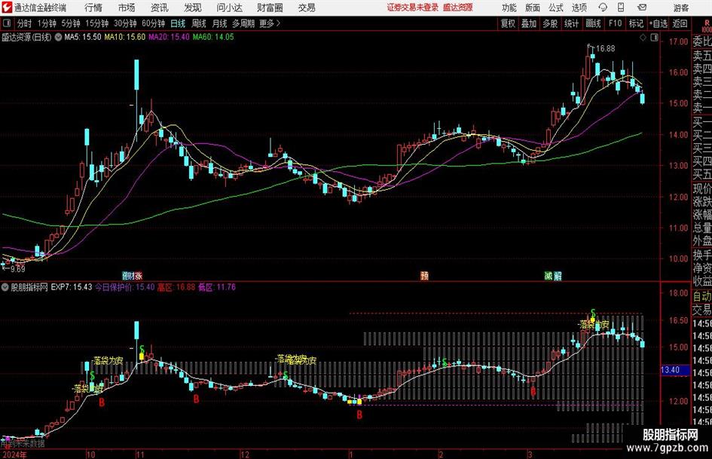Click the 游客 user account label
Image resolution: width=712 pixels, height=459 pixels.
(x=681, y=8)
